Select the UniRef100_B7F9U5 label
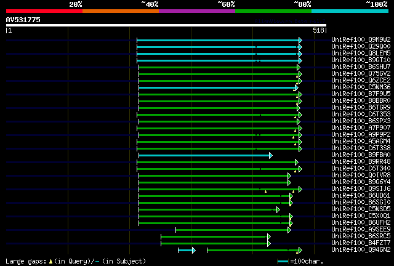The image size is (394, 266). click(x=361, y=94)
